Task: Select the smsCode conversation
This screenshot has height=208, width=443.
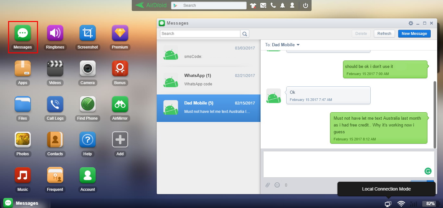Action: (209, 53)
